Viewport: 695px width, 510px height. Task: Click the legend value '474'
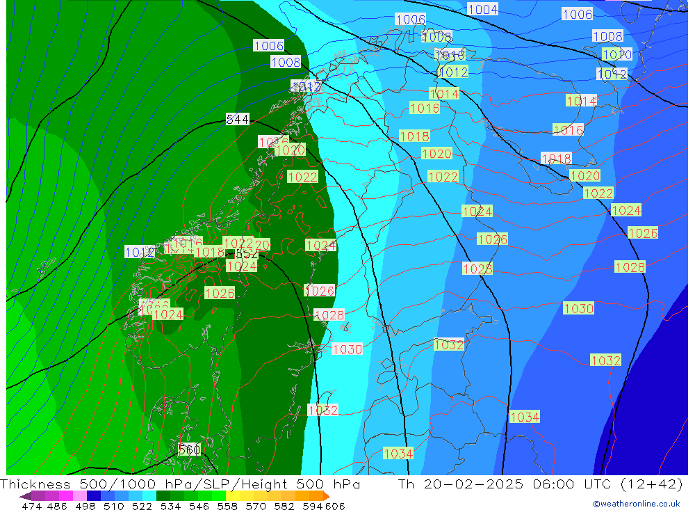(31, 506)
